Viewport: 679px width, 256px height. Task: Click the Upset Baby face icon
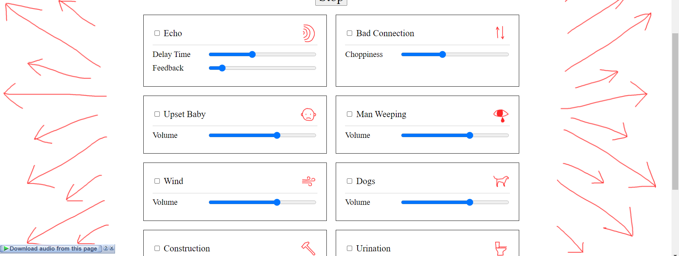pyautogui.click(x=308, y=115)
